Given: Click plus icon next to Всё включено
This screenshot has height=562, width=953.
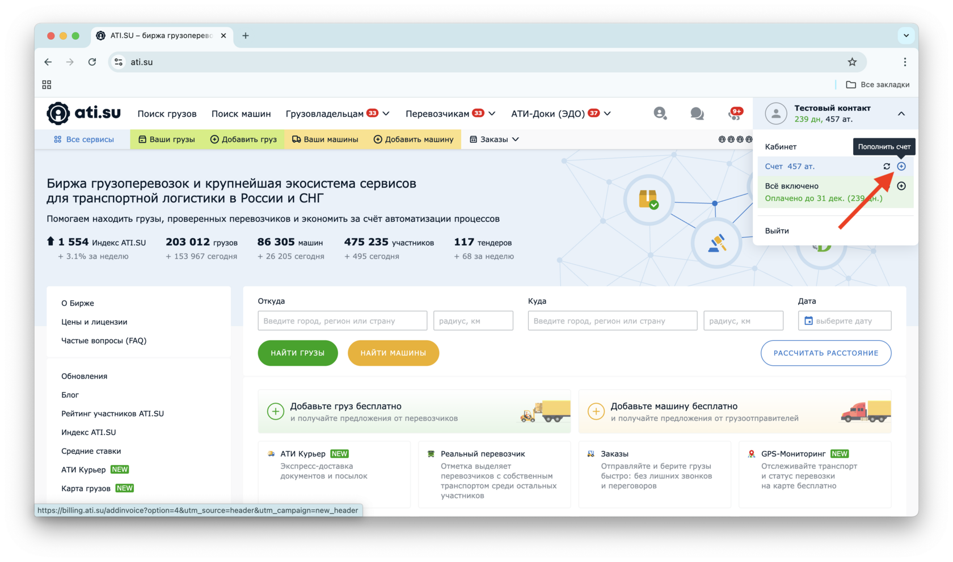Looking at the screenshot, I should pyautogui.click(x=901, y=186).
